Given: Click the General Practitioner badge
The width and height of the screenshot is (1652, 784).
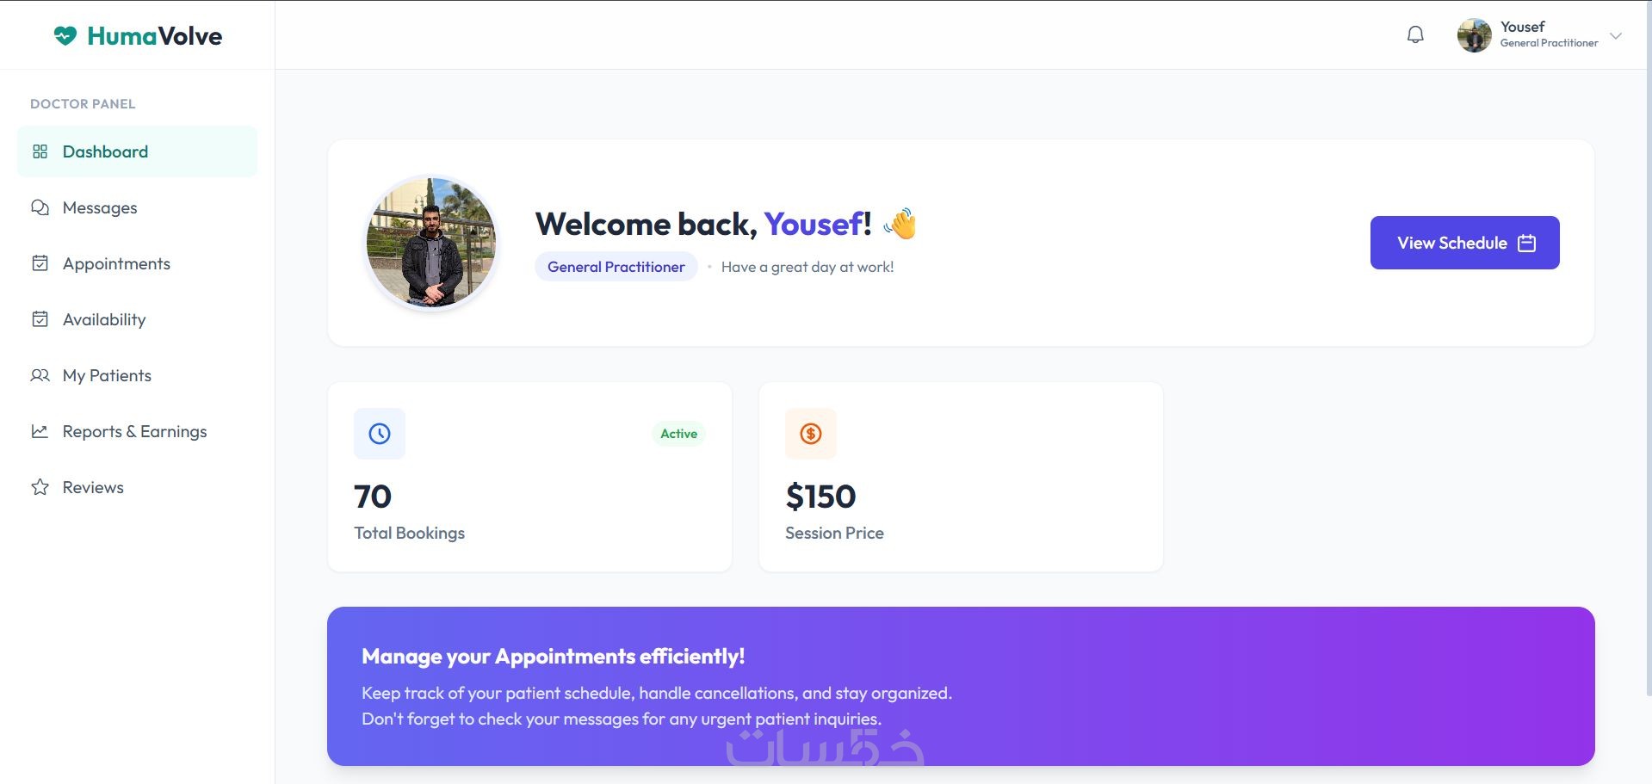Looking at the screenshot, I should click(616, 267).
